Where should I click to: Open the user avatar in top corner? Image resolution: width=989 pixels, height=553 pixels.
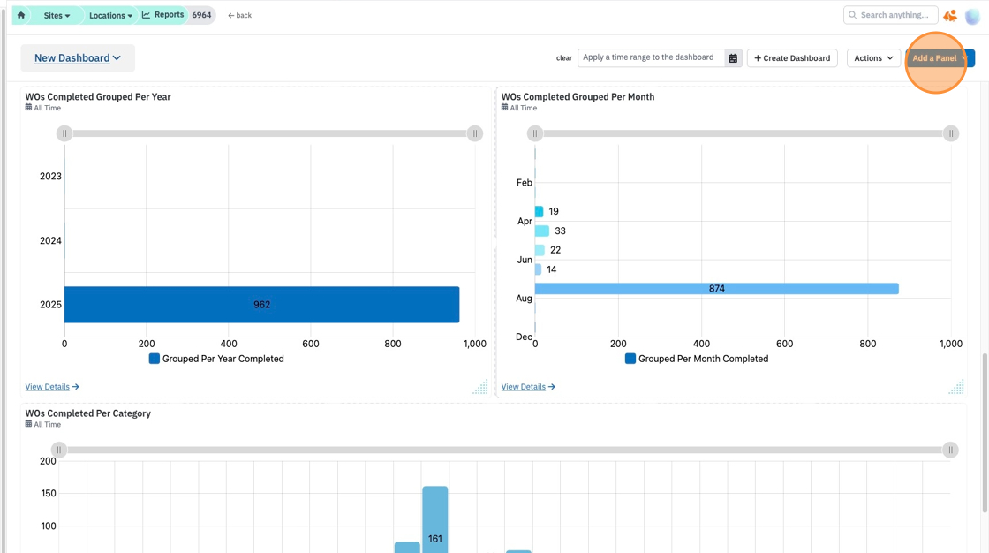click(972, 16)
